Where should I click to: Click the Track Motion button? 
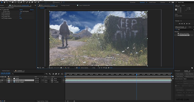click(180, 76)
